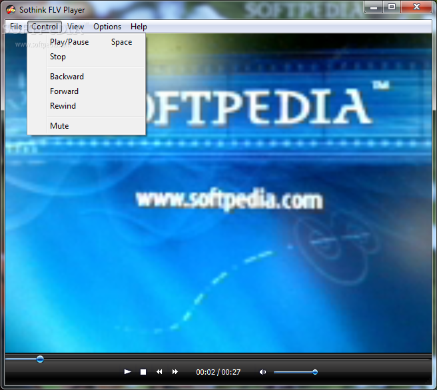Image resolution: width=437 pixels, height=390 pixels.
Task: Open the Options menu
Action: coord(107,27)
